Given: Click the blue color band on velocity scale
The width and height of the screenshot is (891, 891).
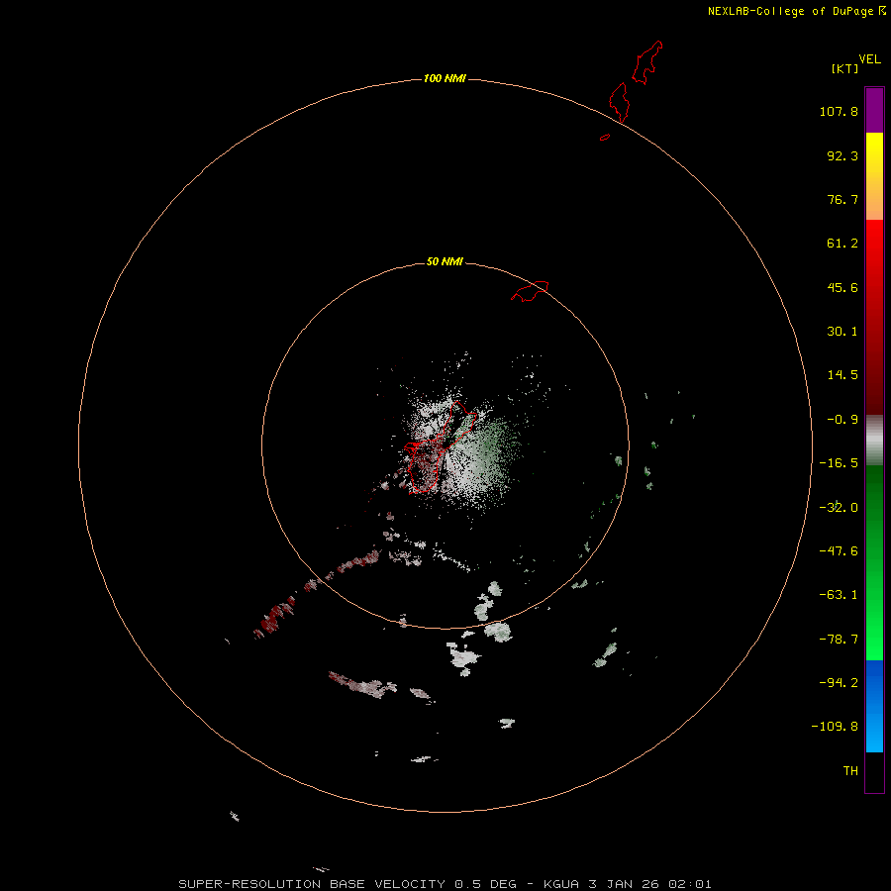Looking at the screenshot, I should coord(874,706).
